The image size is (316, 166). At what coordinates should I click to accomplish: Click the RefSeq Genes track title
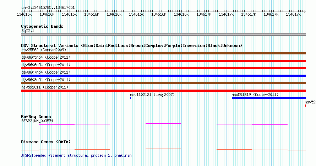pos(36,117)
